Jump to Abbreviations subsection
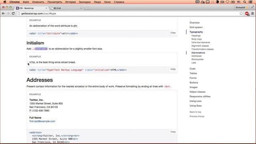Viewport: 256px width, 144px height. (198, 53)
